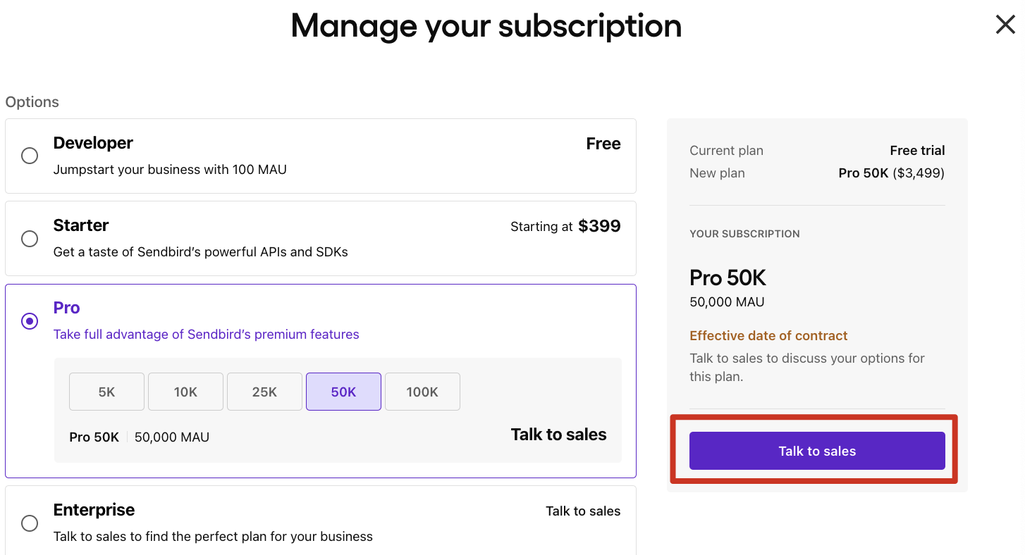Close the Manage your subscription dialog
The height and width of the screenshot is (555, 1025).
[x=1005, y=24]
